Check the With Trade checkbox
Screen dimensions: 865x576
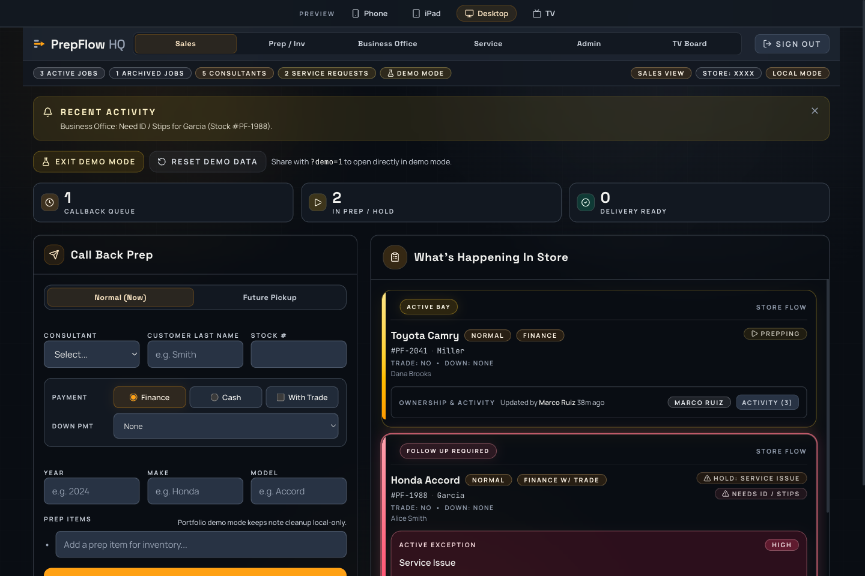click(302, 397)
